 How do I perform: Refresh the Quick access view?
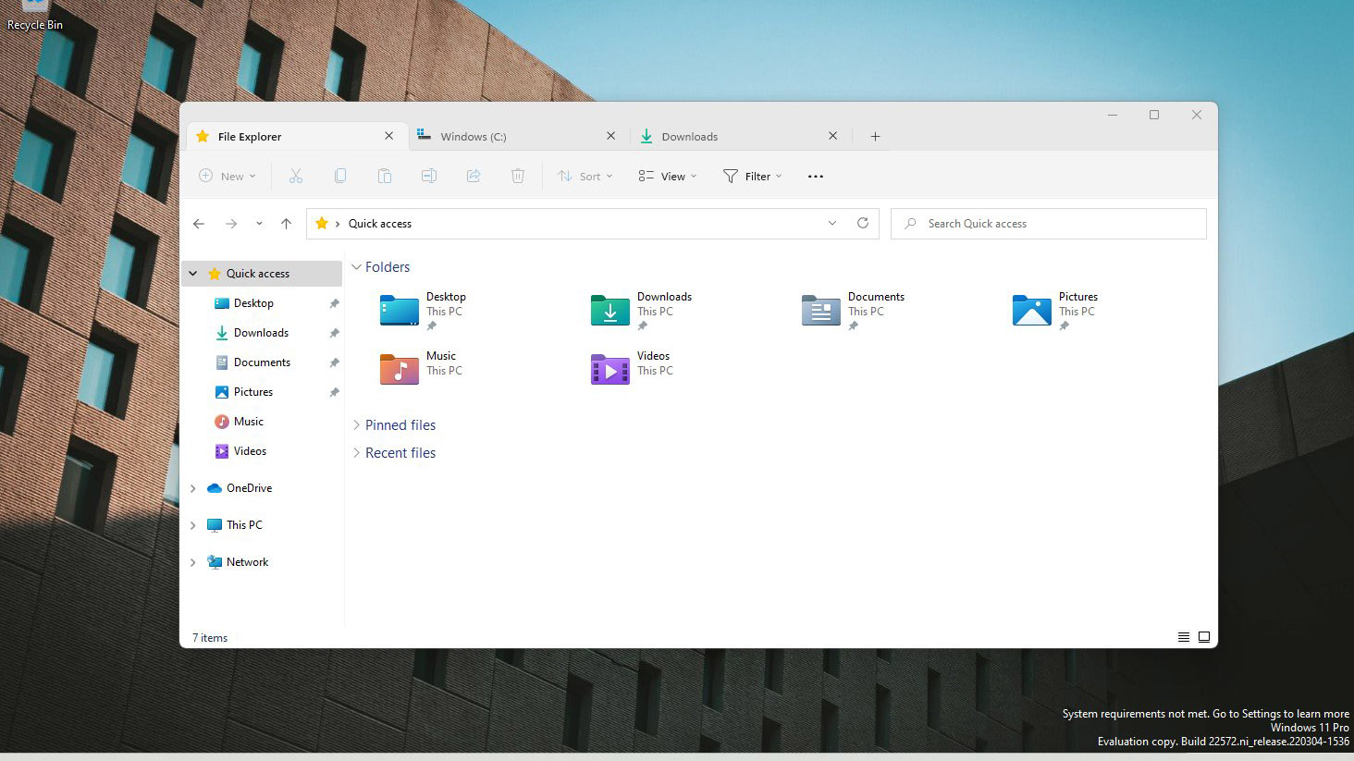pos(863,223)
